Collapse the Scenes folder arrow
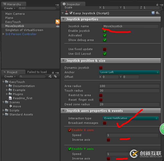This screenshot has height=161, width=164. (3, 102)
